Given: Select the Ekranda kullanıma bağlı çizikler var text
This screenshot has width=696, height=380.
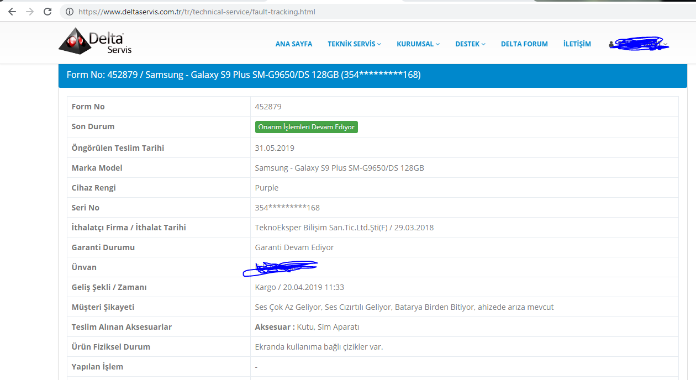Looking at the screenshot, I should click(319, 347).
